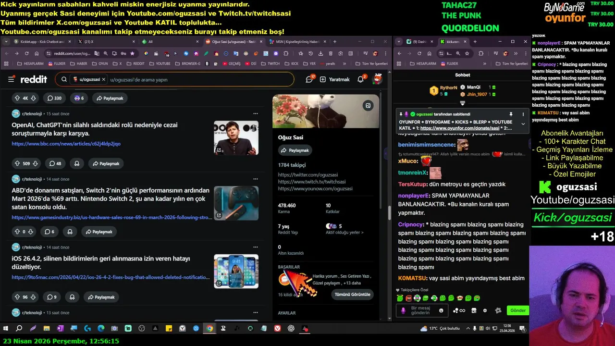Reload the reddit page

click(27, 53)
